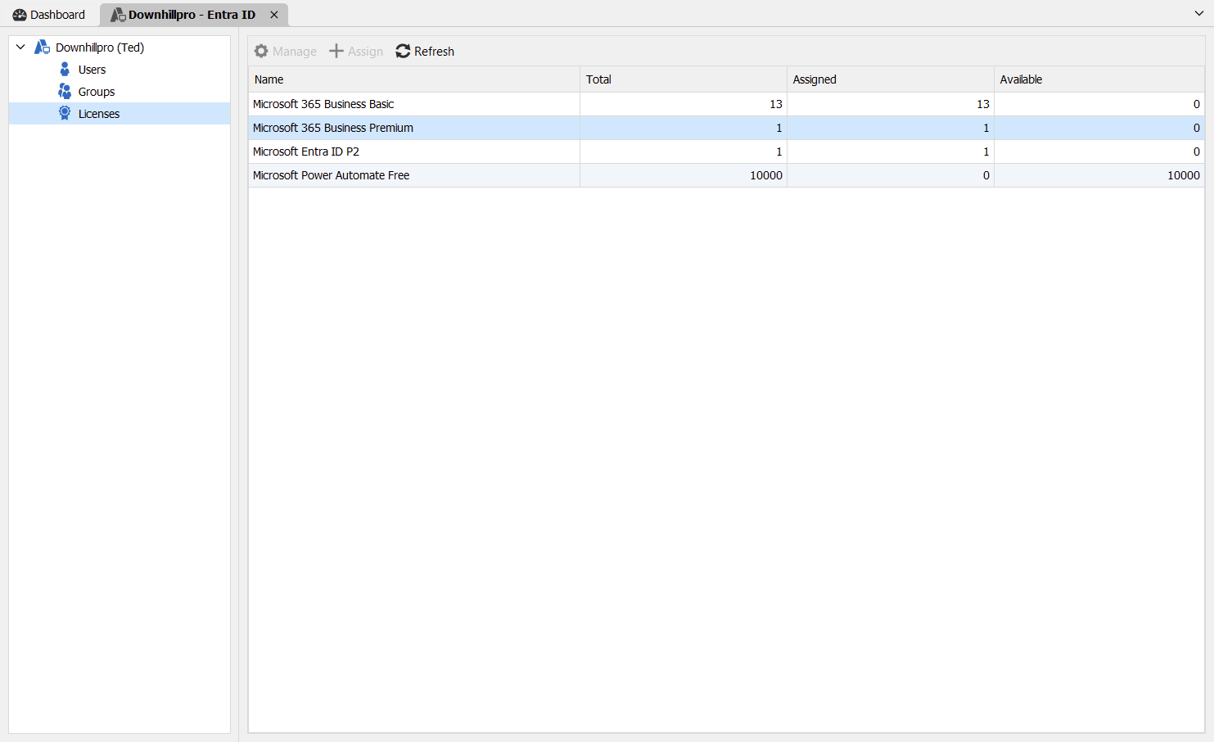1214x742 pixels.
Task: Select the Microsoft Entra ID P2 row
Action: (x=726, y=152)
